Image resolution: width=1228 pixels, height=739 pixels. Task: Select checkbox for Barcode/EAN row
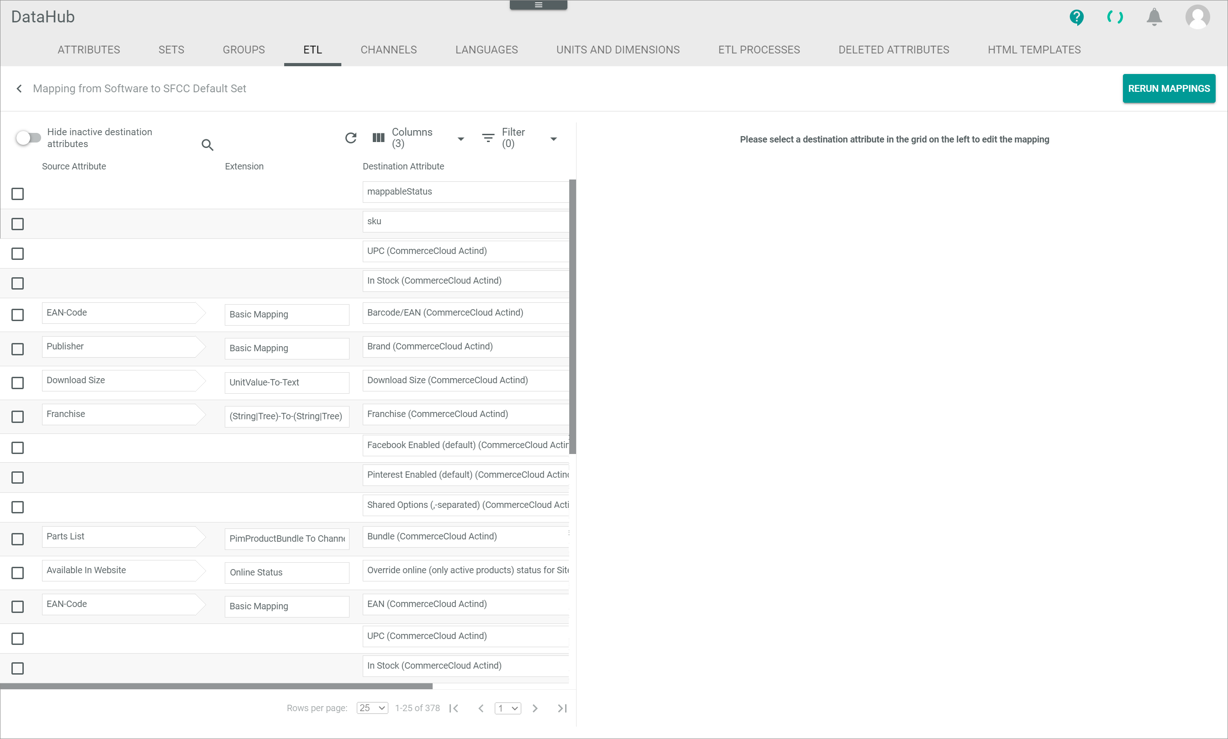click(x=17, y=315)
